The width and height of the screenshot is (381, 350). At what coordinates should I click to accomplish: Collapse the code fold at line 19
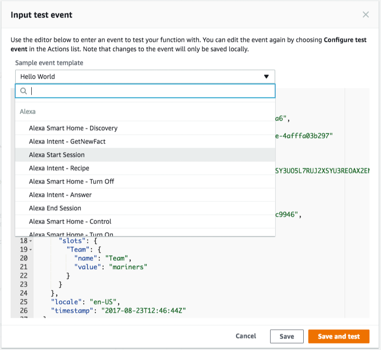pos(31,250)
